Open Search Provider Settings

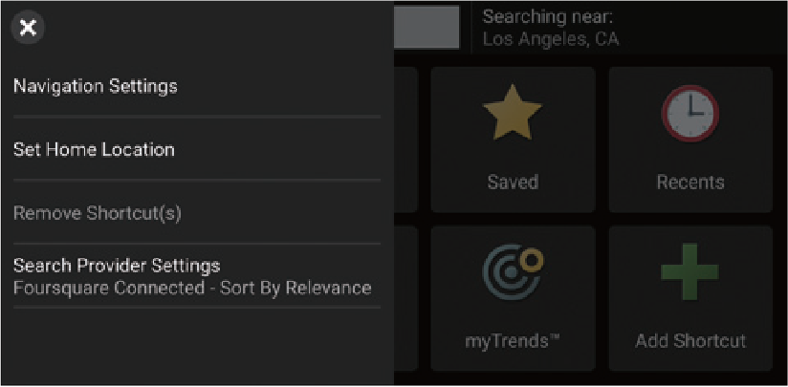pos(117,266)
